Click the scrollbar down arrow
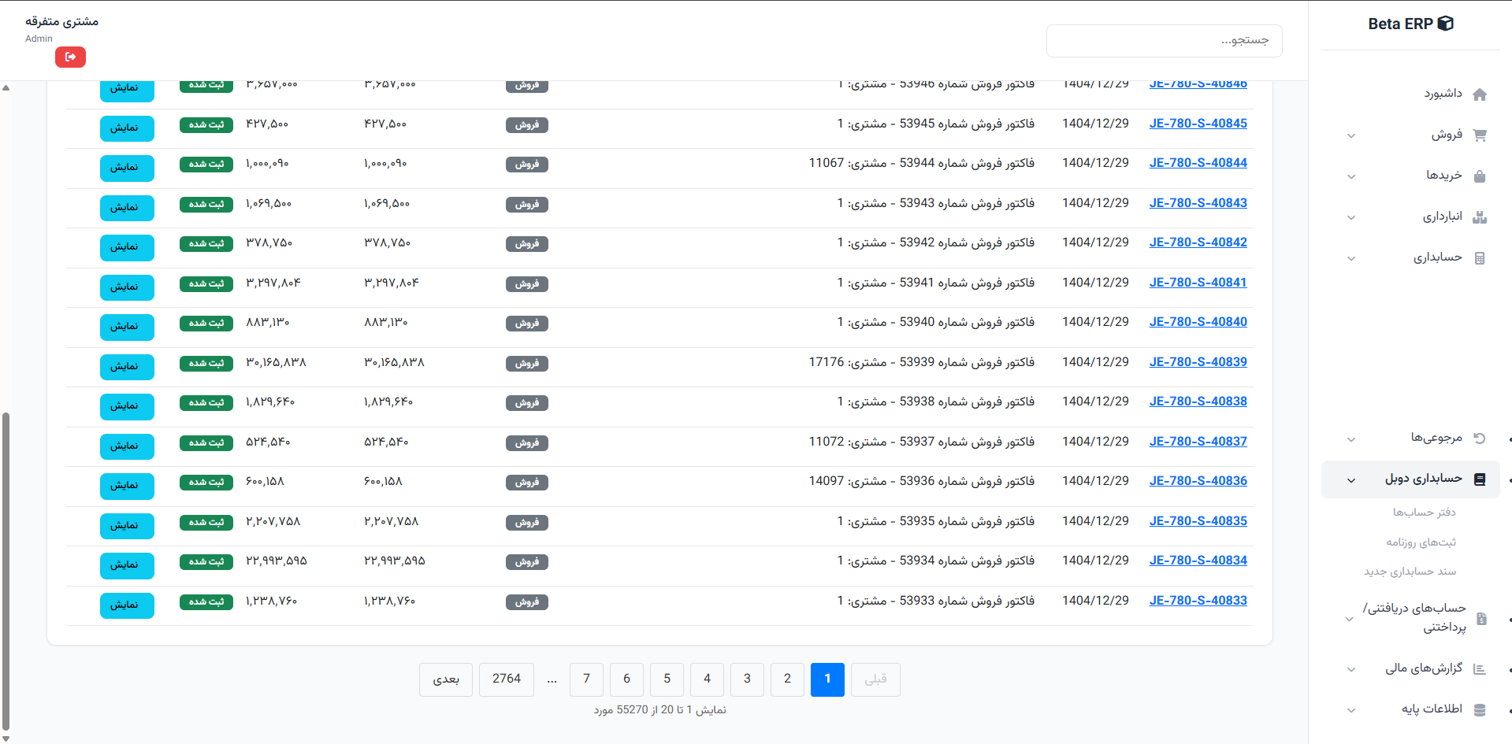 tap(6, 738)
